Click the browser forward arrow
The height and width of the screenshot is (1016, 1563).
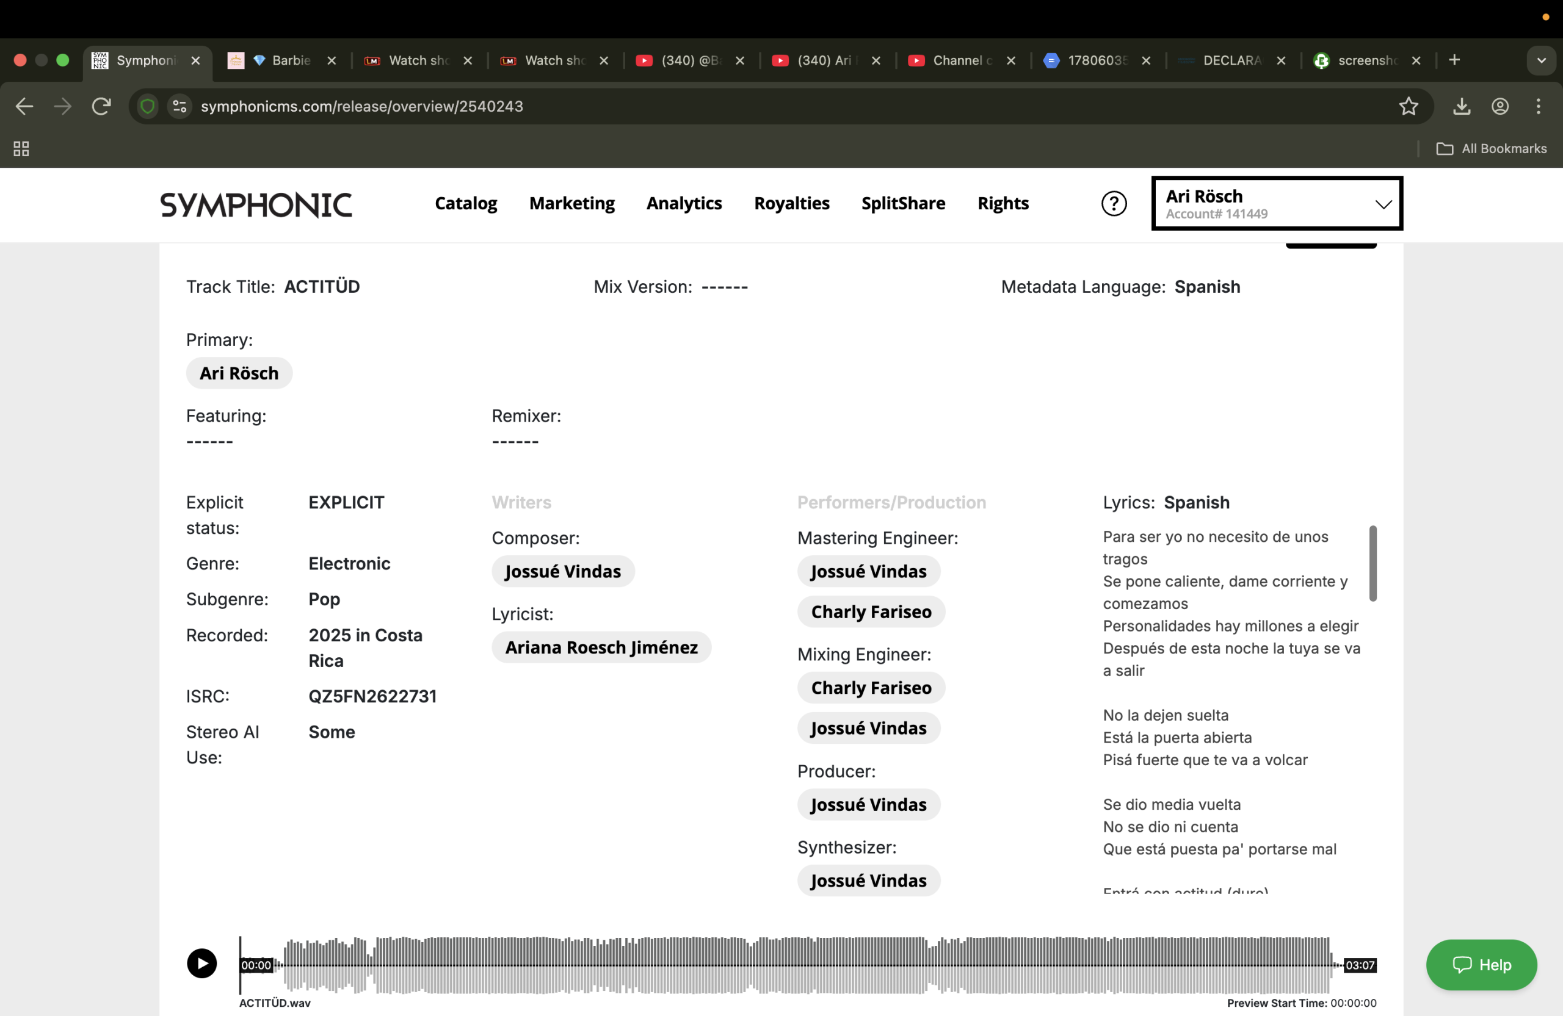62,106
